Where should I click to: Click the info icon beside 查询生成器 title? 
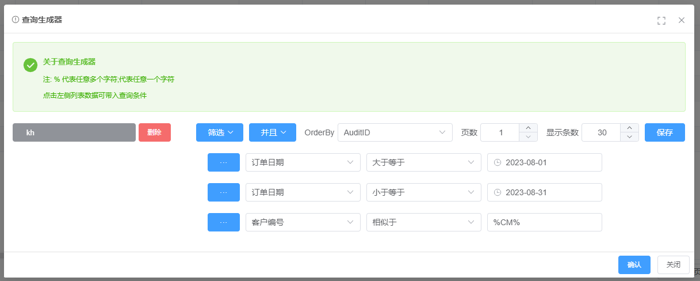coord(16,20)
